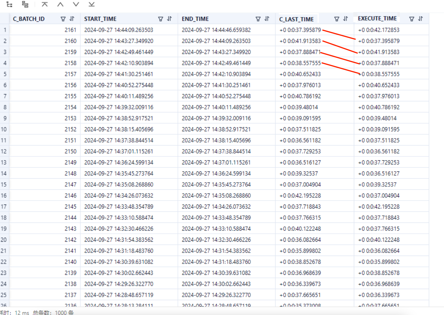This screenshot has height=315, width=444.
Task: Click EXECUTE_TIME value +0 0:0:36.339673
Action: tap(379, 295)
